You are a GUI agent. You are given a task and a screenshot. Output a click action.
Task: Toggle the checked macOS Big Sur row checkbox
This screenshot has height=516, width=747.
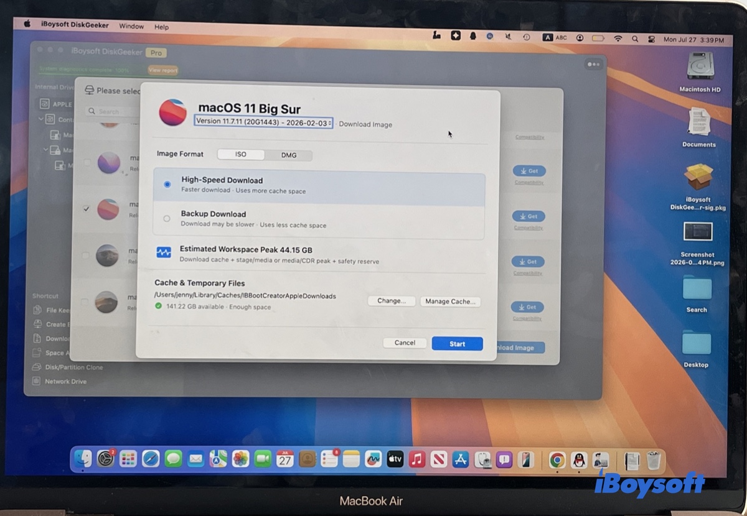pos(87,208)
